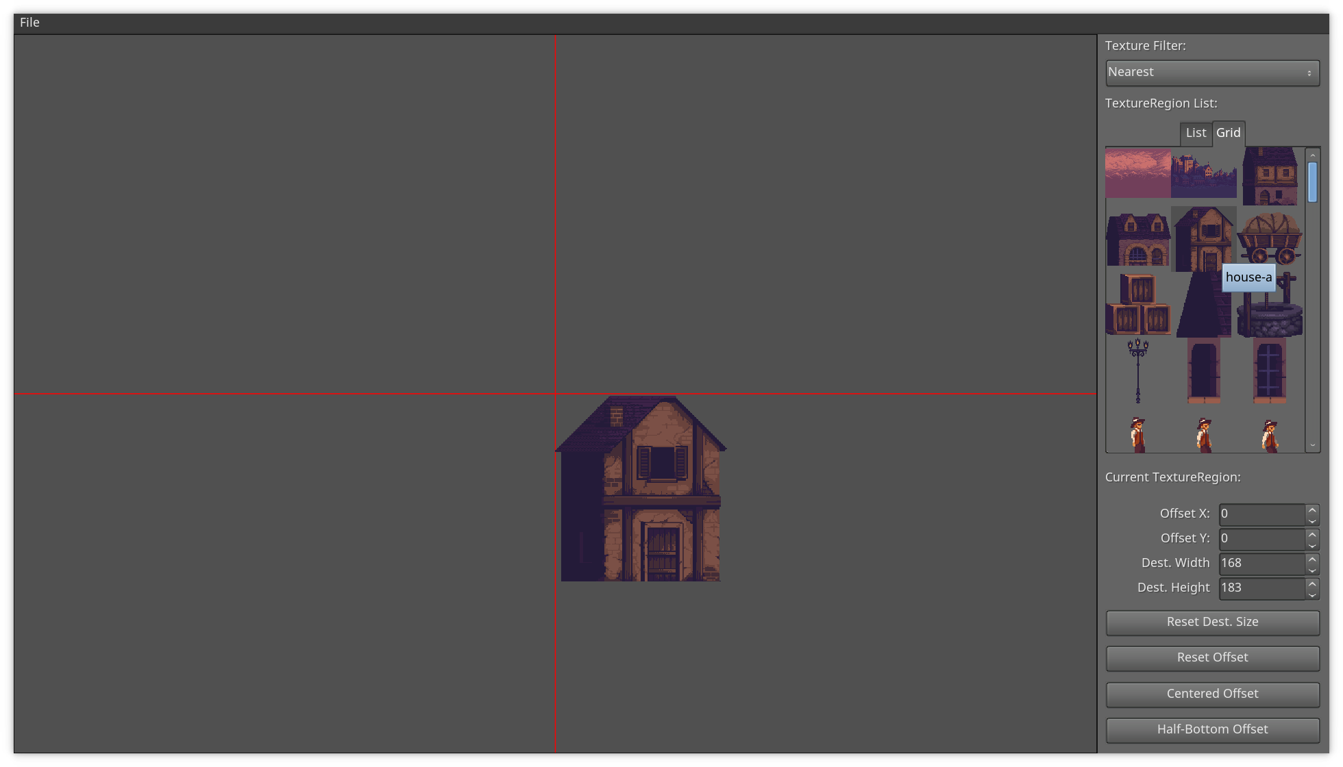
Task: Click the Centered Offset button
Action: point(1212,693)
